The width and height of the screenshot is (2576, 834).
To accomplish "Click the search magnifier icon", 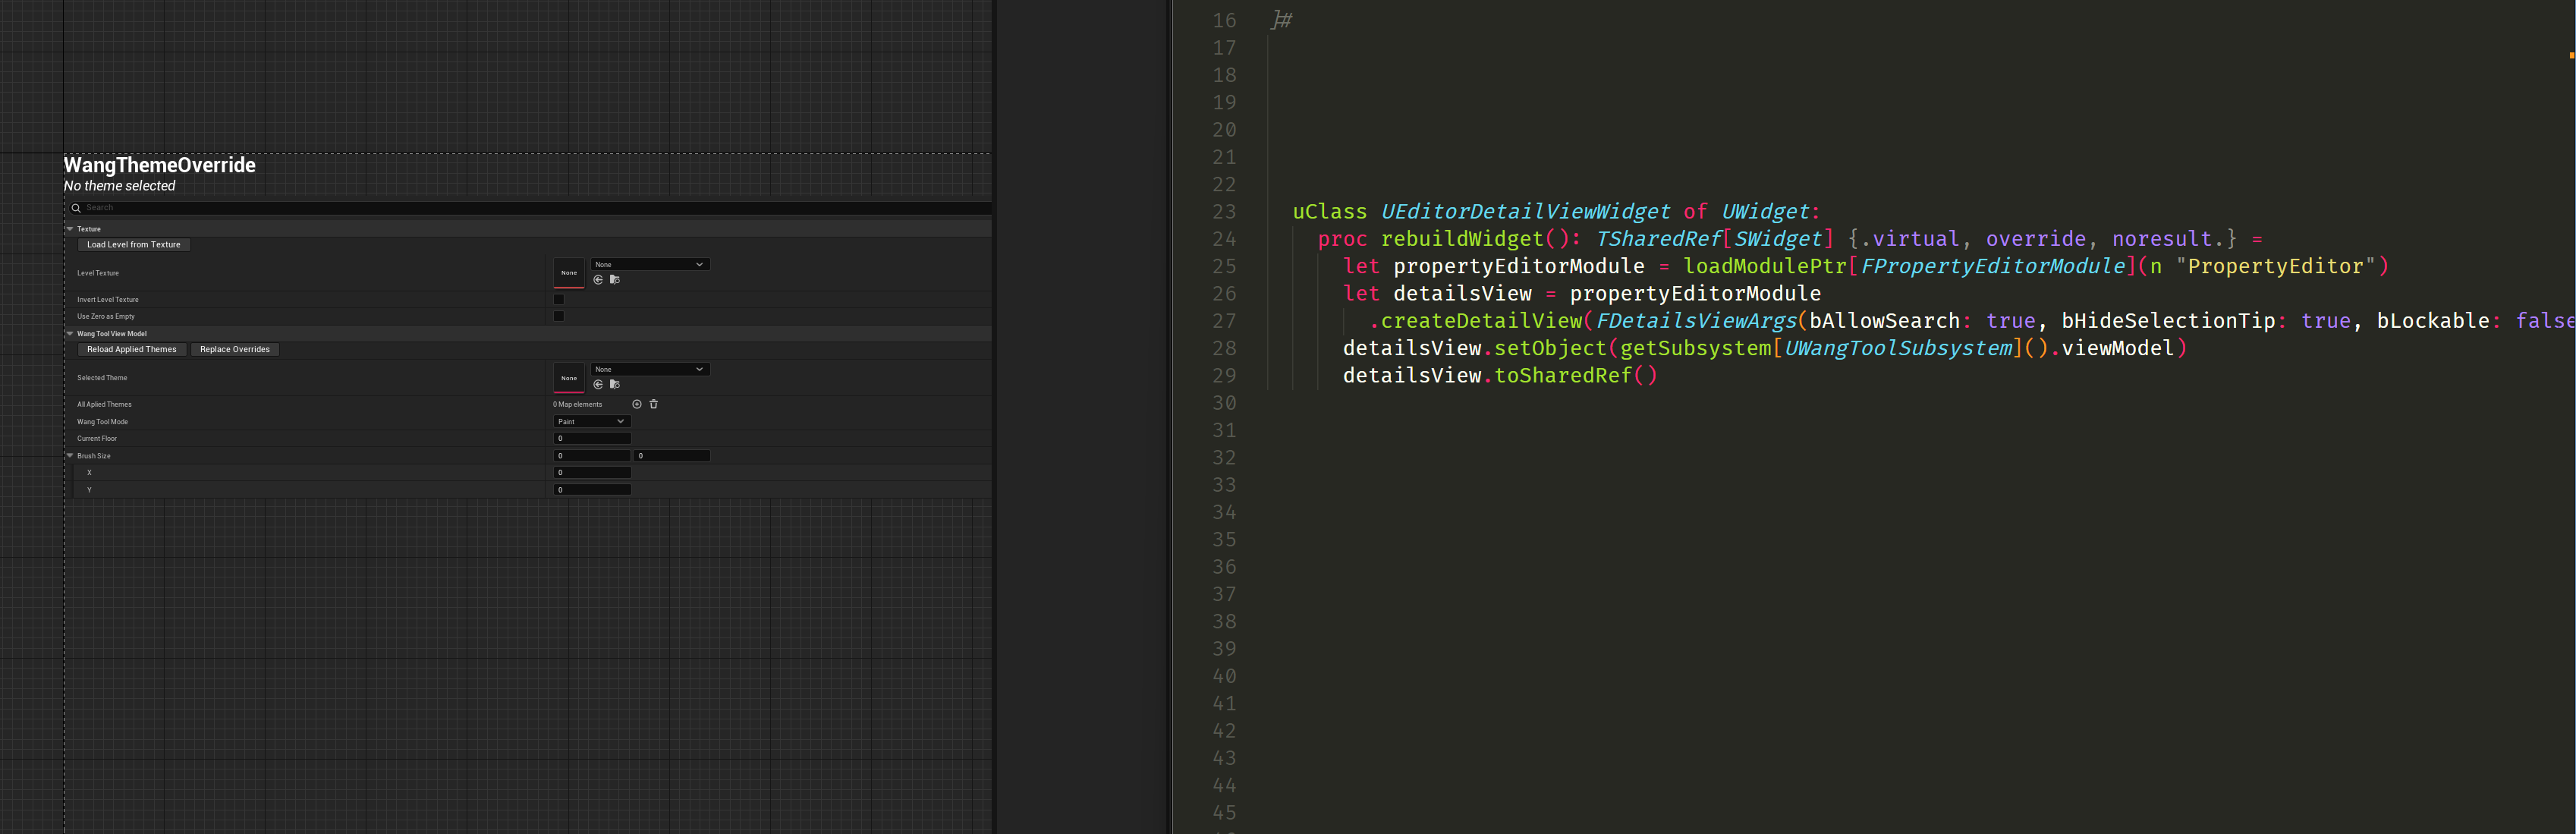I will [x=76, y=208].
